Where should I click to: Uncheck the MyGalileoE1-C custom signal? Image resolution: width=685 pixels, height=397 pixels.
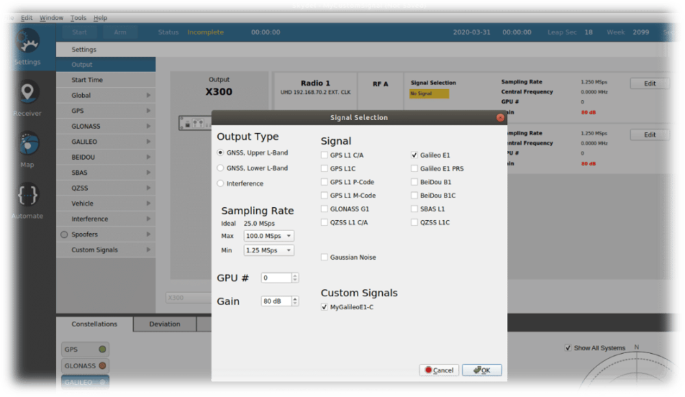coord(323,307)
